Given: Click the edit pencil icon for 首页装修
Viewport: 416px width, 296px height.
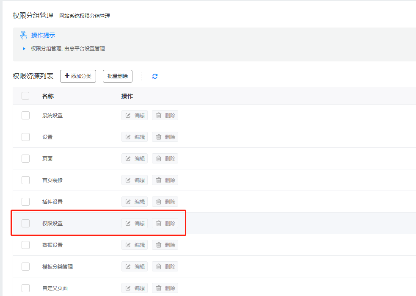Looking at the screenshot, I should tap(128, 180).
